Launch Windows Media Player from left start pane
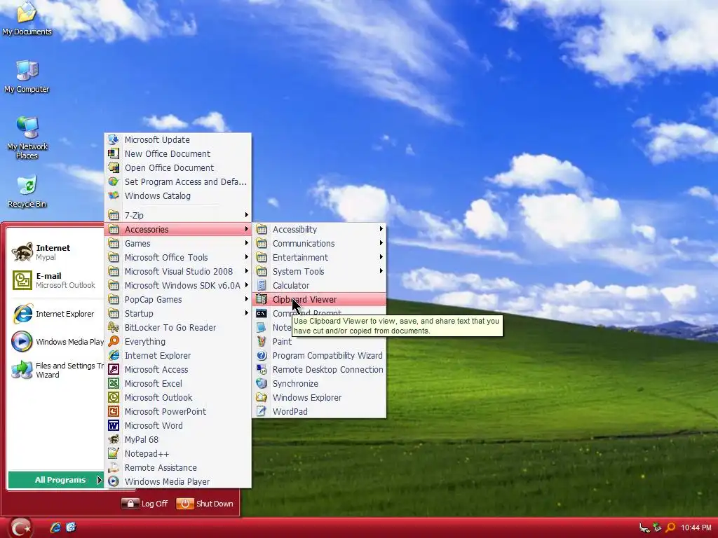Image resolution: width=718 pixels, height=538 pixels. coord(57,342)
